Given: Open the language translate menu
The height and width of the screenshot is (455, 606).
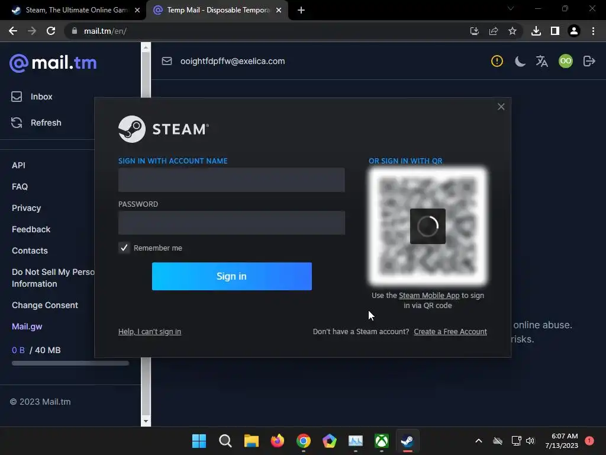Looking at the screenshot, I should pos(542,61).
